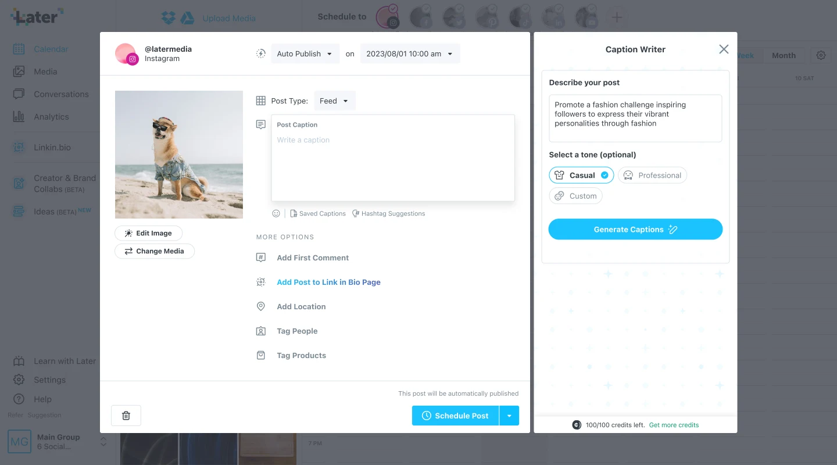Open Creator & Brand Collabs
This screenshot has width=837, height=465.
(x=54, y=184)
